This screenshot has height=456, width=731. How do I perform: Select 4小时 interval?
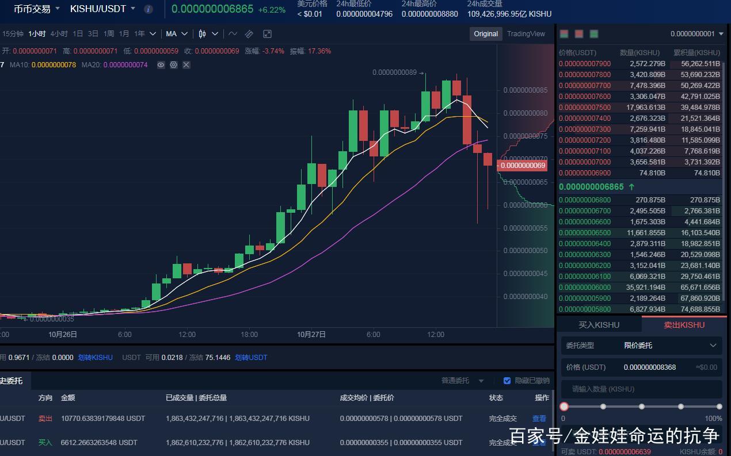pyautogui.click(x=59, y=34)
